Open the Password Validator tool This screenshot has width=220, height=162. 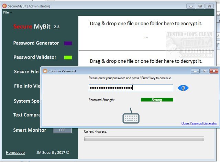[35, 57]
